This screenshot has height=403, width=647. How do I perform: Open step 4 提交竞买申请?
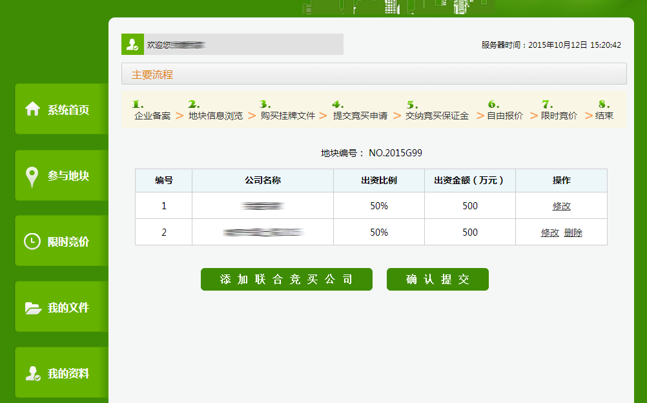pos(360,116)
